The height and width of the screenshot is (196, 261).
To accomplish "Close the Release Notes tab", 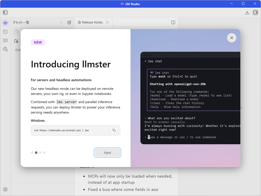I will click(107, 22).
